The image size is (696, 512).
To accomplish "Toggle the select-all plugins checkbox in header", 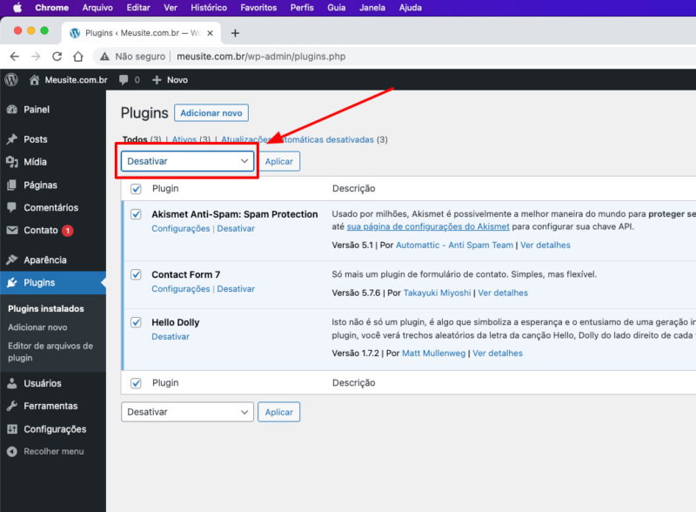I will [x=136, y=188].
